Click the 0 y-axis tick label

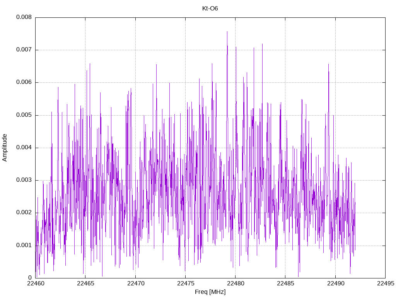tap(30, 278)
